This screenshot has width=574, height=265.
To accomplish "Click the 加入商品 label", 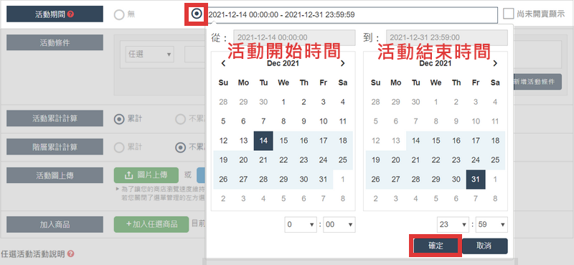I will pos(55,224).
